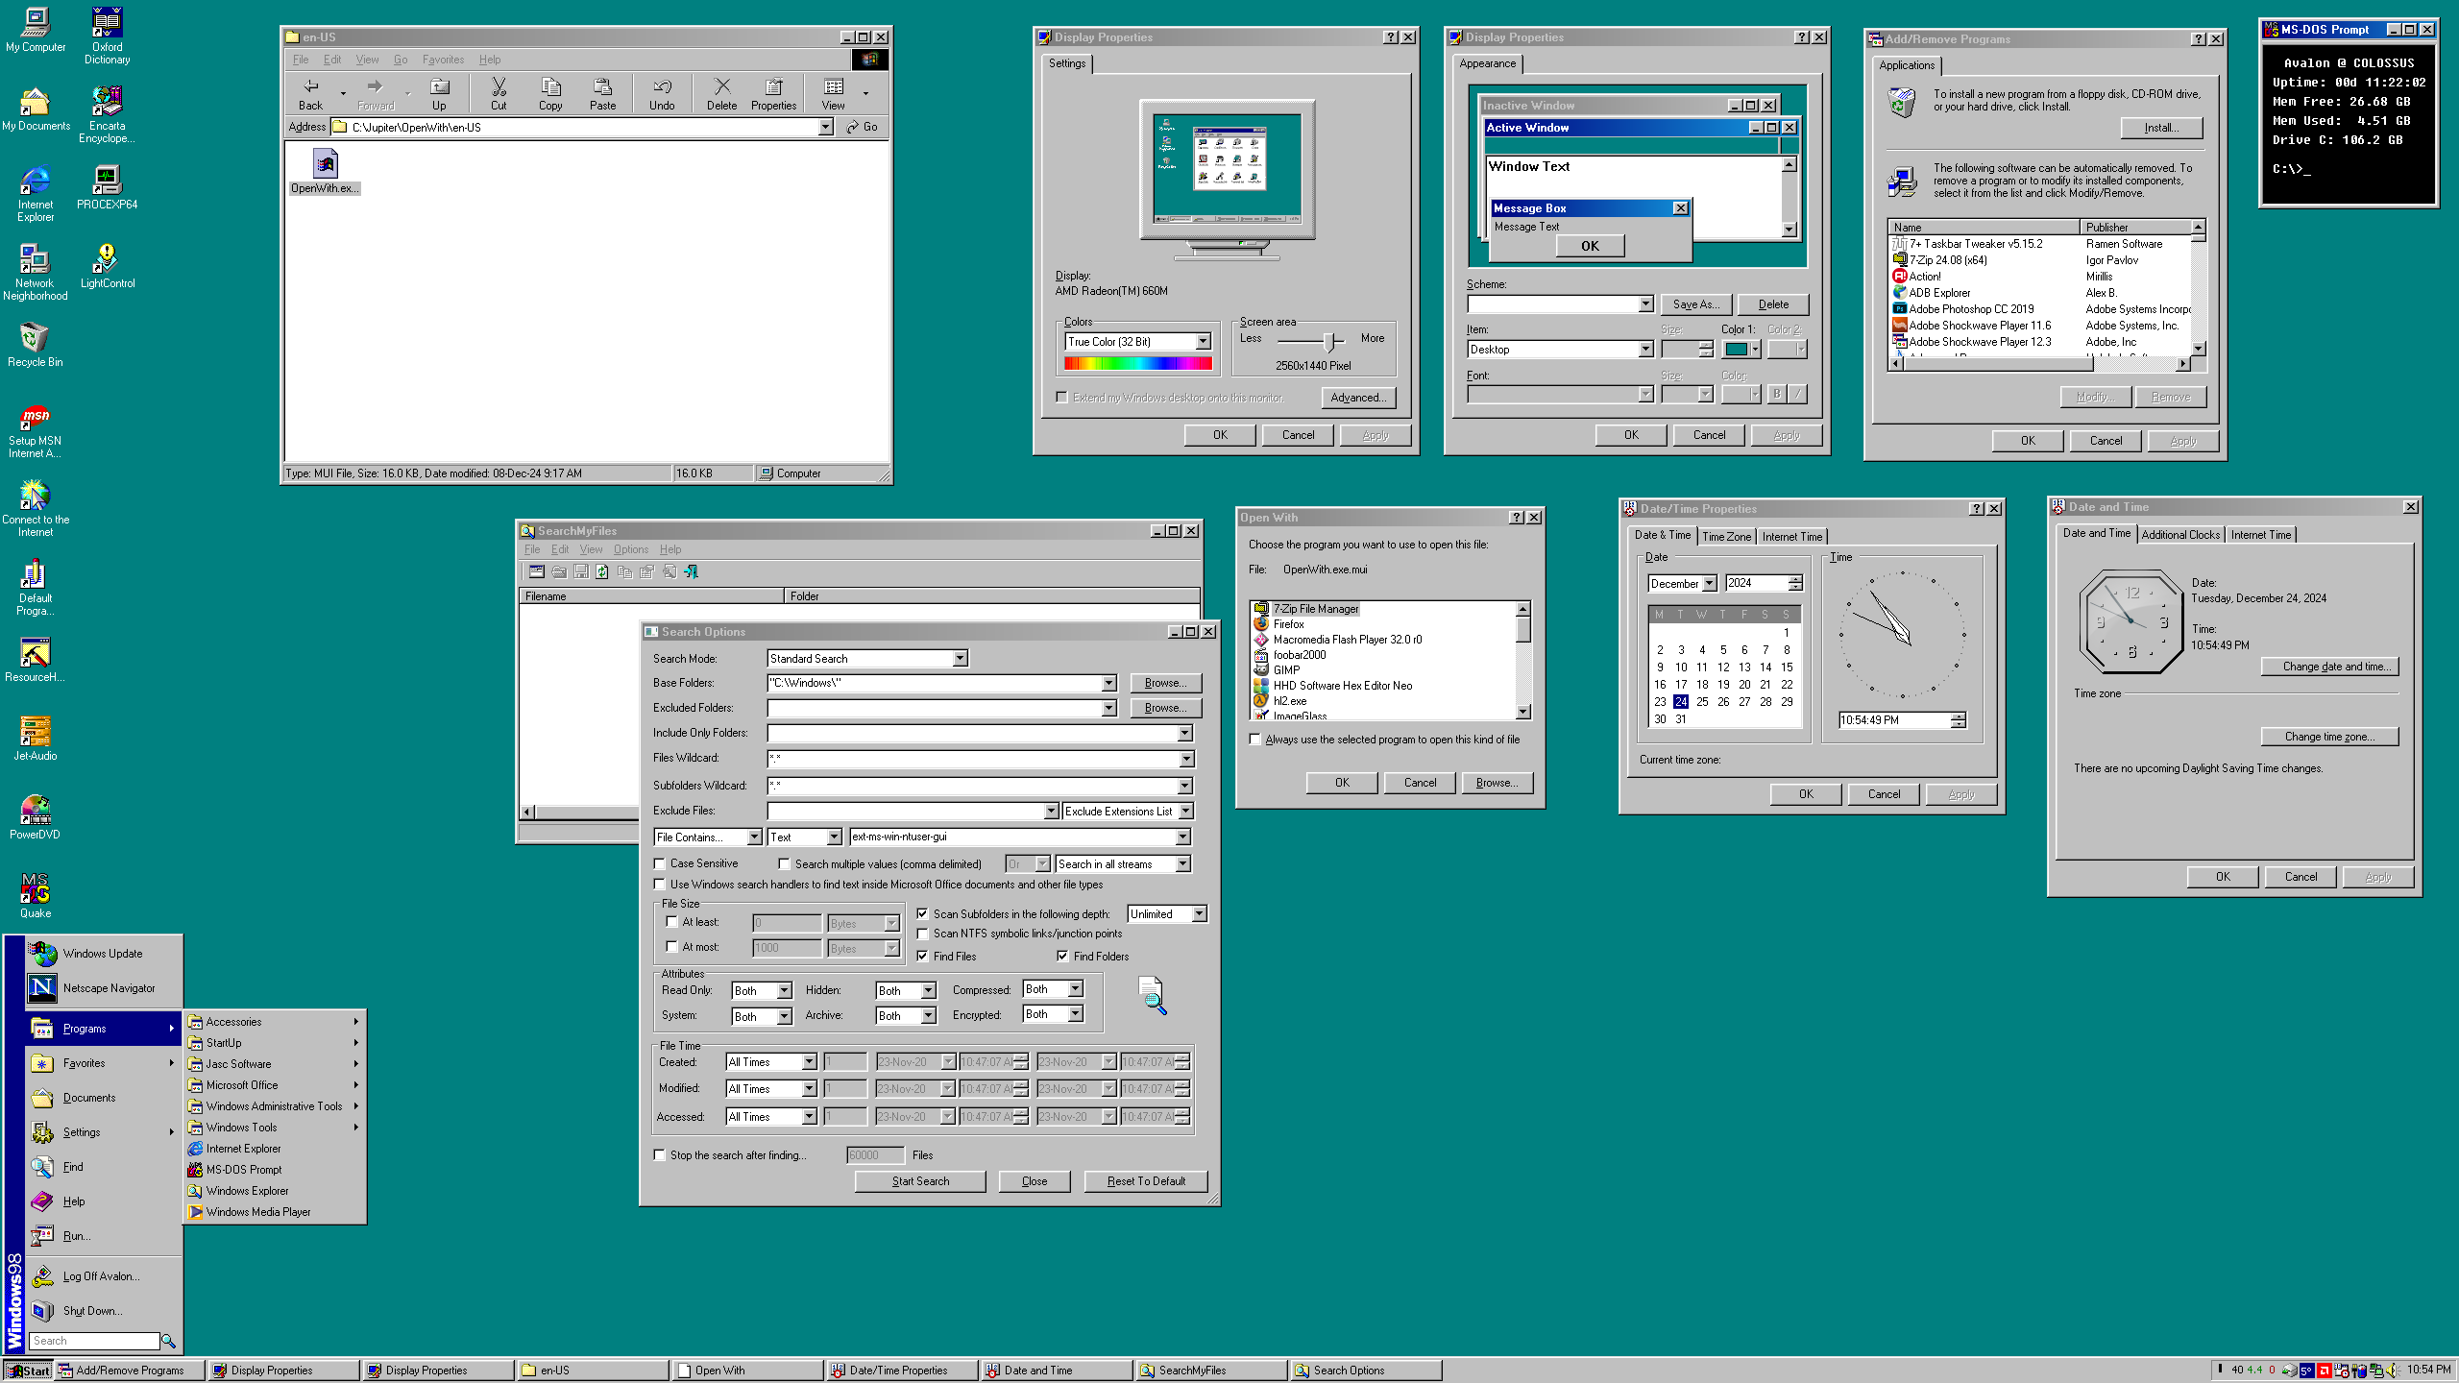This screenshot has width=2459, height=1383.
Task: Click the Undo toolbar icon in en-US window
Action: 662,94
